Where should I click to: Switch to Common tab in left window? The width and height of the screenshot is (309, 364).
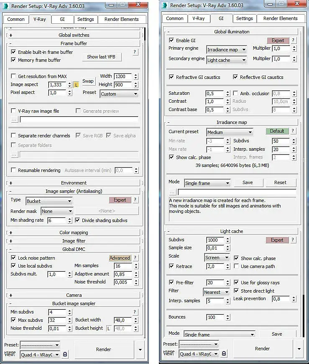tap(16, 19)
